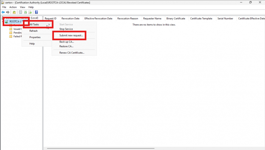Open the View menu in menu bar
265x150 pixels.
[23, 7]
